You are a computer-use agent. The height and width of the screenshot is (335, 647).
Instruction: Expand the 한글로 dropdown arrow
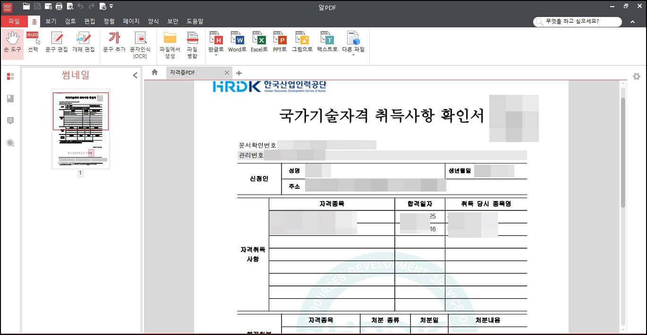[215, 55]
